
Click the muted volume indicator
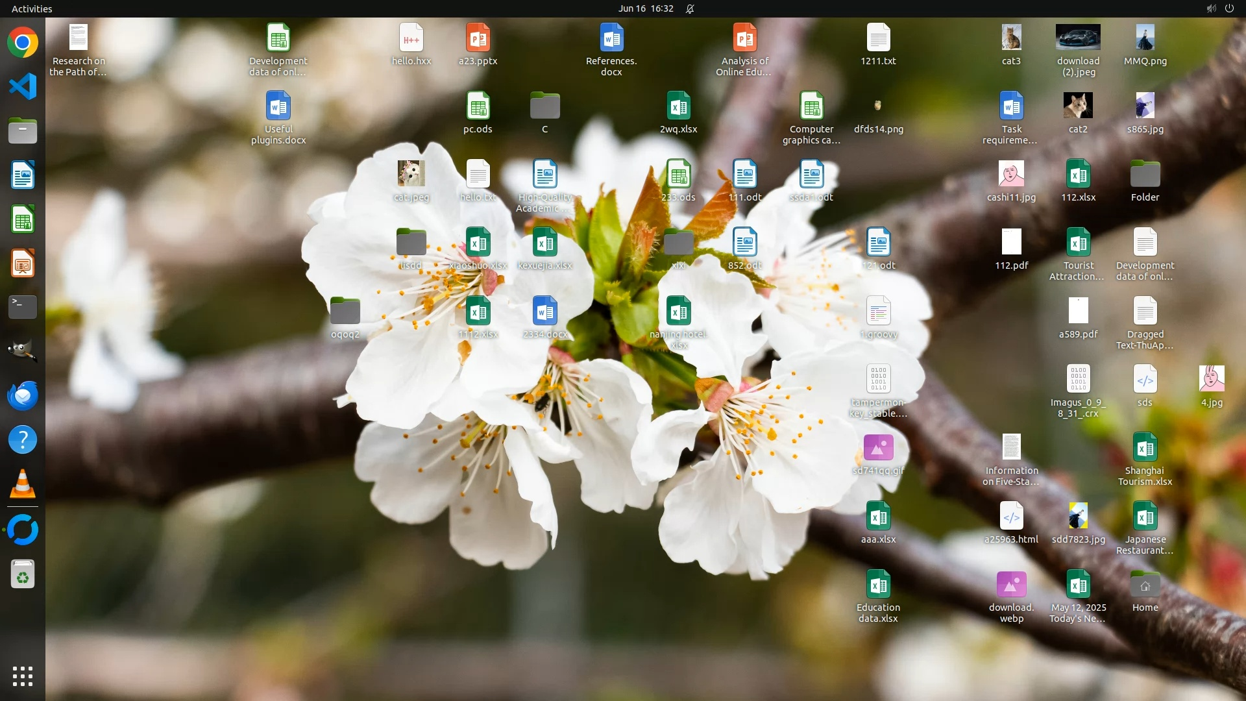(x=1211, y=8)
